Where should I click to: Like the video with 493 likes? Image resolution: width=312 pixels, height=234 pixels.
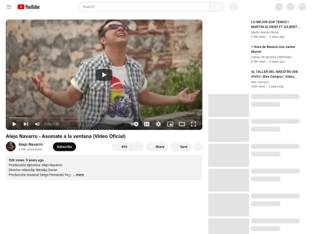pyautogui.click(x=121, y=147)
